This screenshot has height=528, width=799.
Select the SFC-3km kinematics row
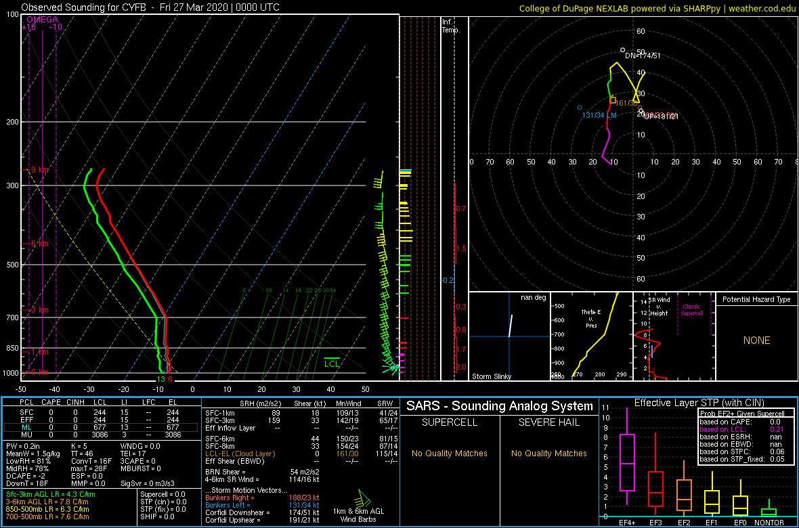[x=301, y=421]
